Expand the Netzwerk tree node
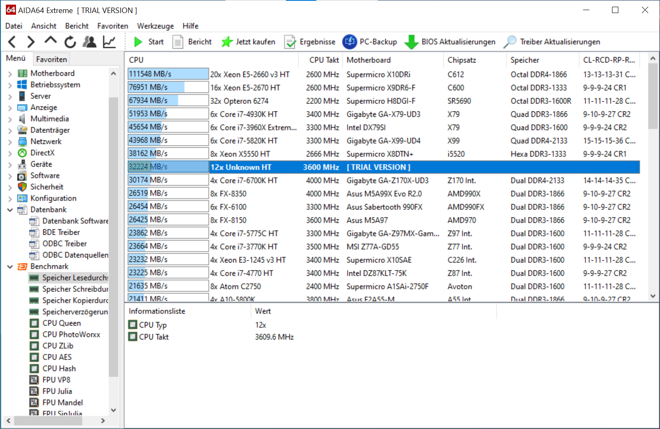The width and height of the screenshot is (660, 429). tap(10, 142)
